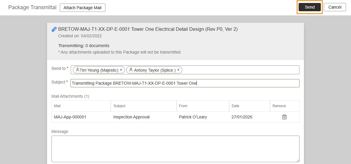The height and width of the screenshot is (164, 351).
Task: Remove Antony Taylor from the Send to field
Action: [x=178, y=70]
